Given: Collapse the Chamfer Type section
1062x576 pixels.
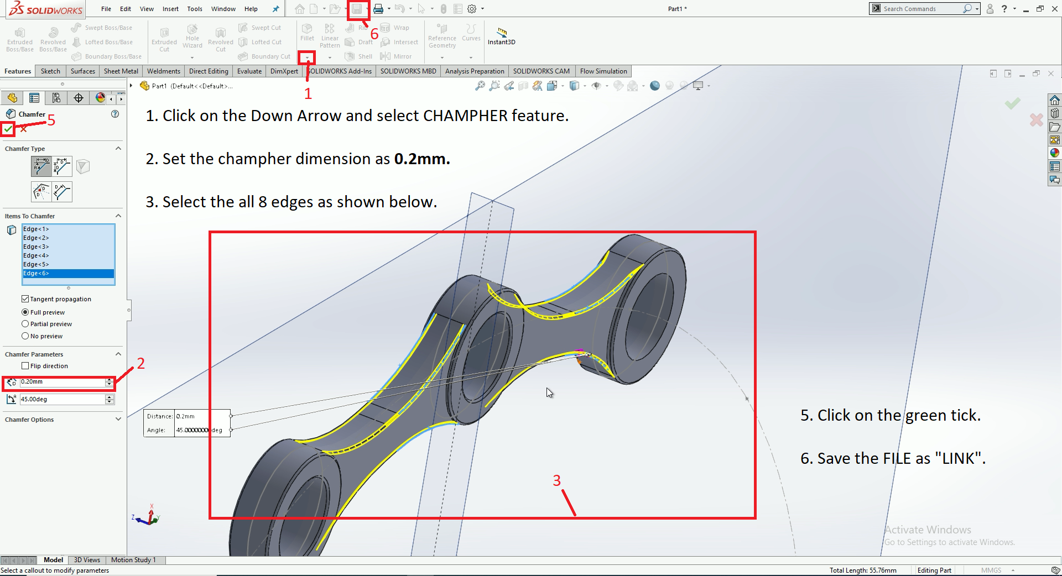Looking at the screenshot, I should (118, 149).
